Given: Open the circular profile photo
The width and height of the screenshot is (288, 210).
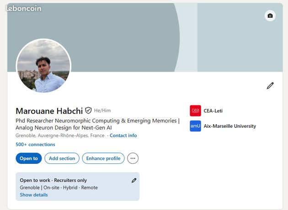Looking at the screenshot, I should coord(43,66).
